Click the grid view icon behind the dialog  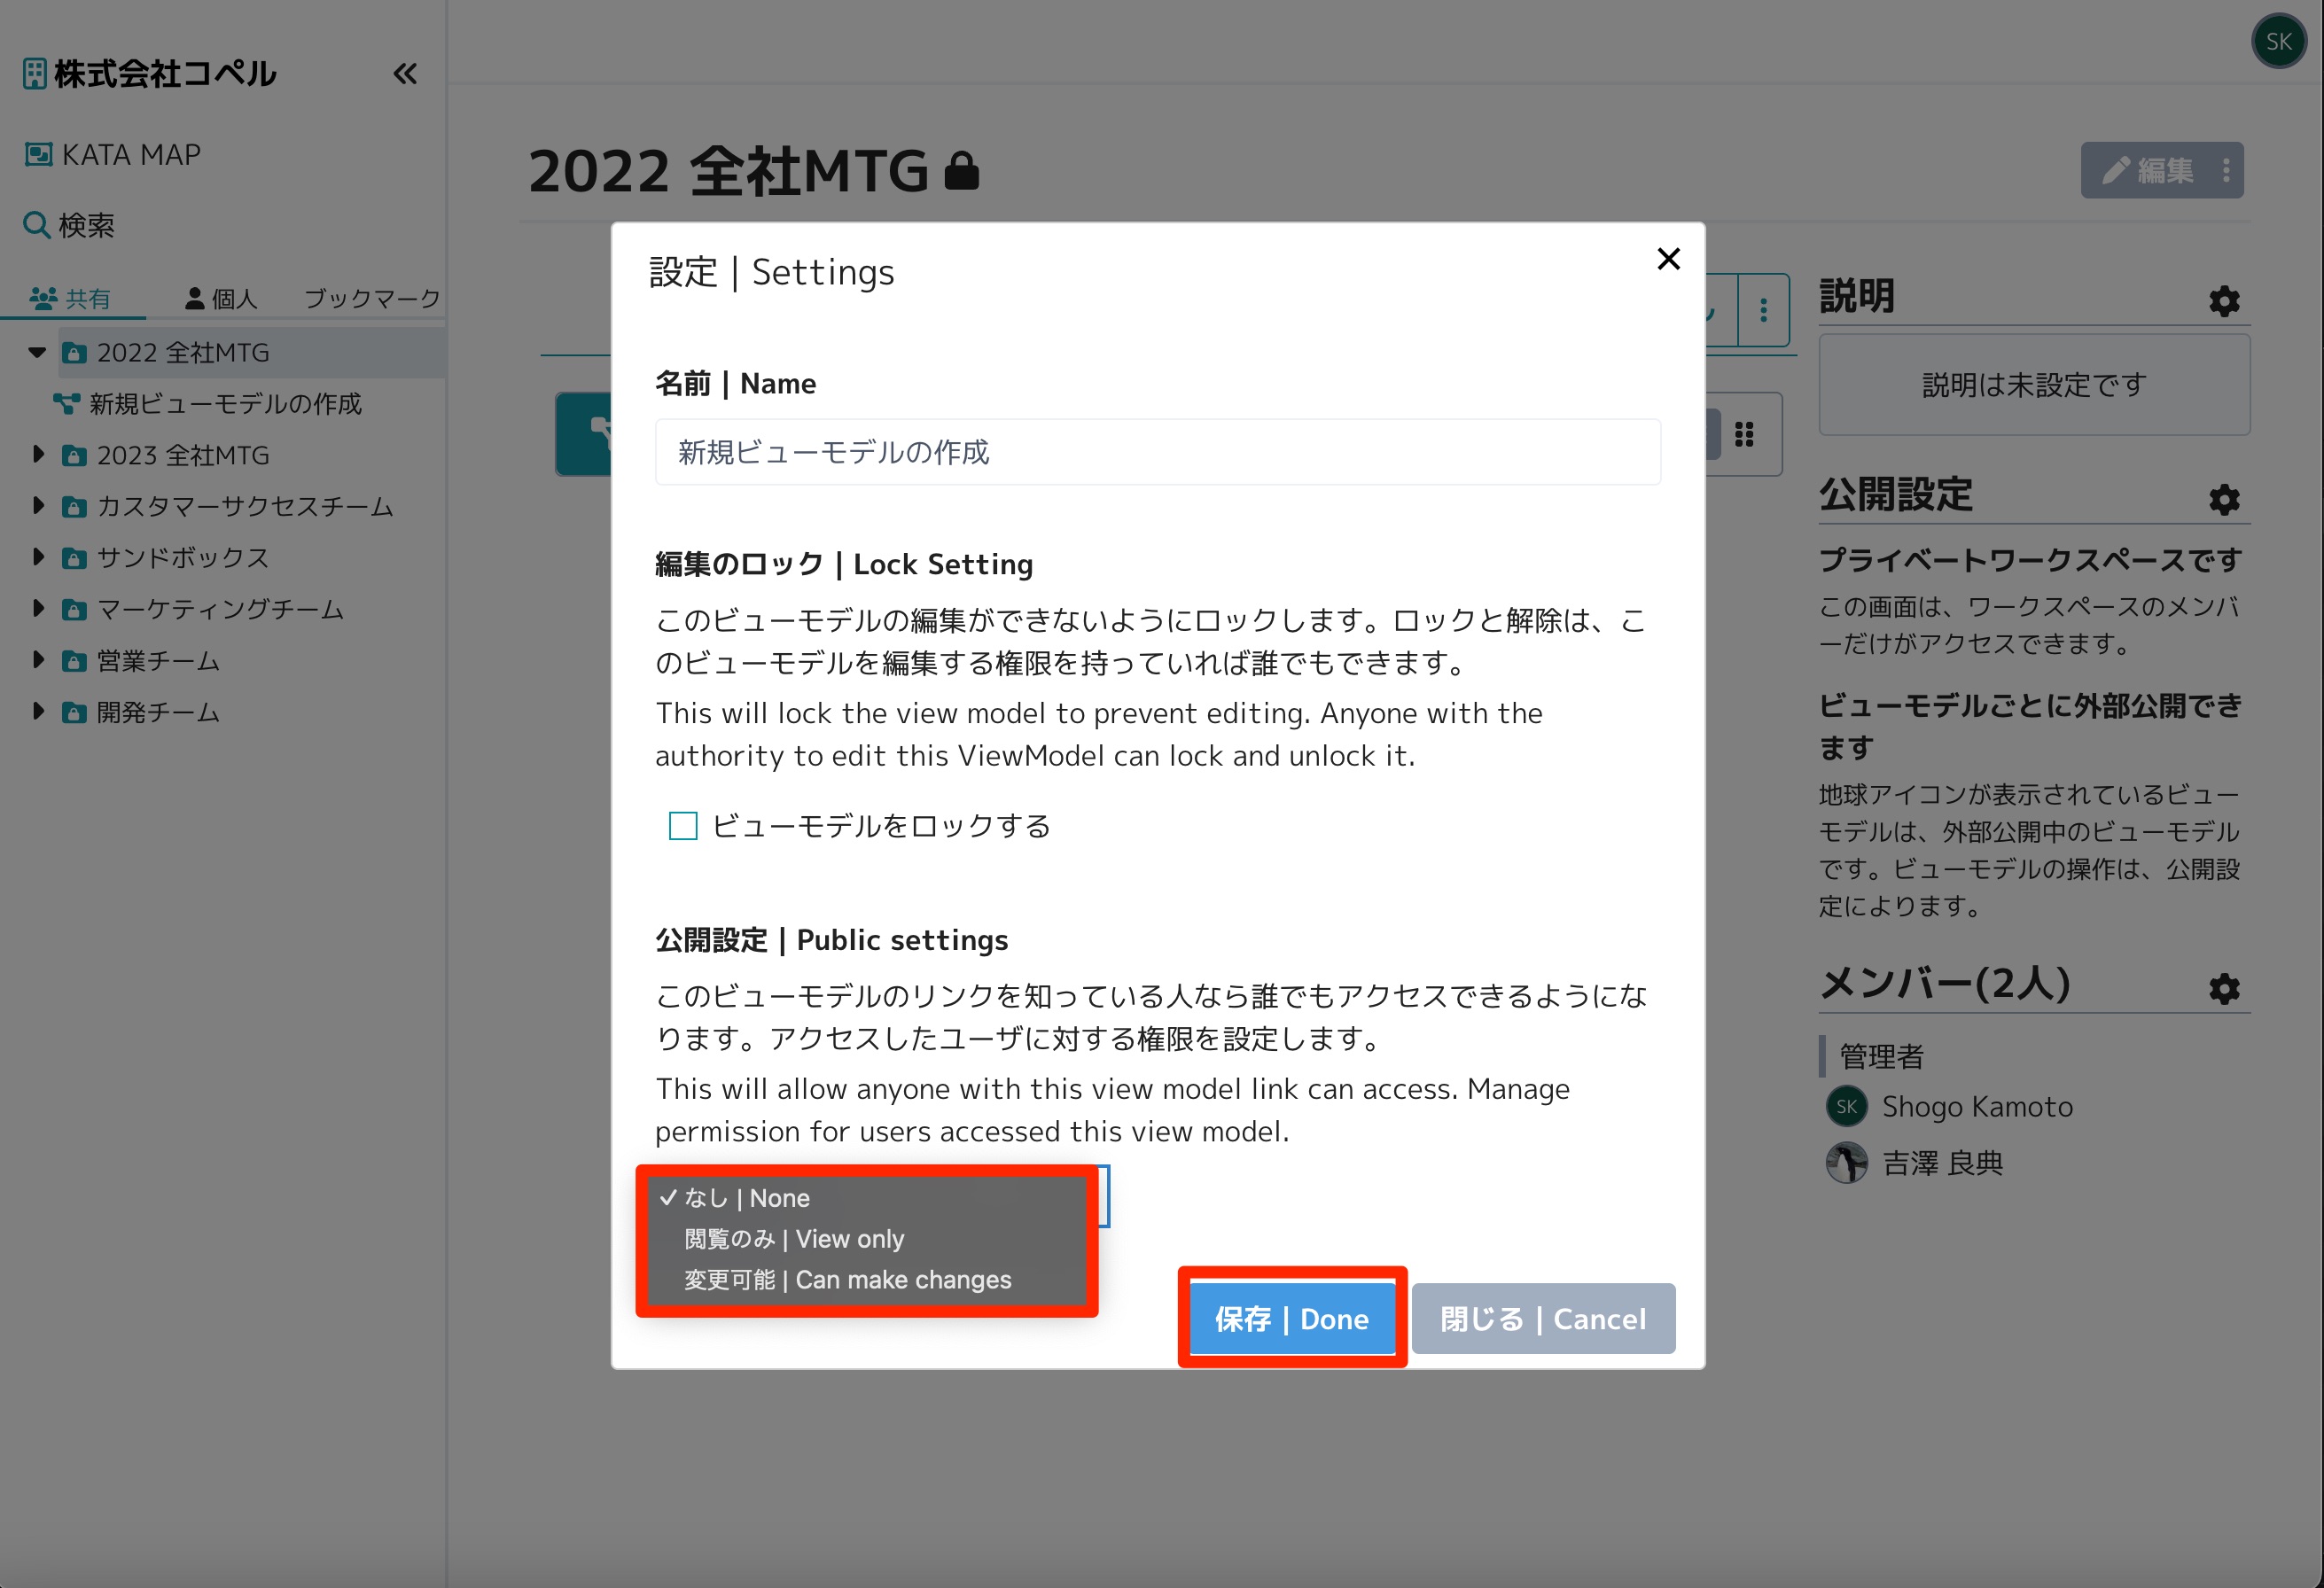tap(1745, 434)
